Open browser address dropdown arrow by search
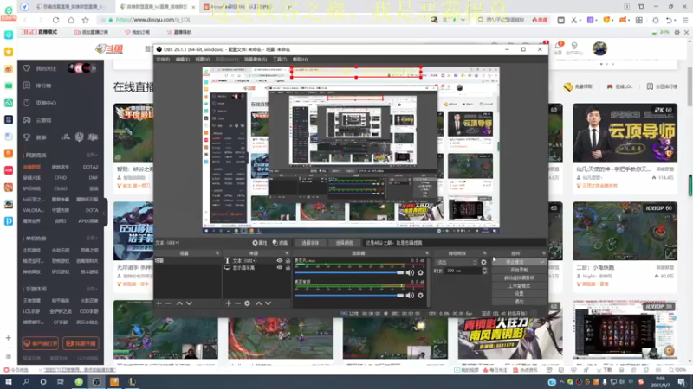The width and height of the screenshot is (693, 389). click(x=463, y=20)
